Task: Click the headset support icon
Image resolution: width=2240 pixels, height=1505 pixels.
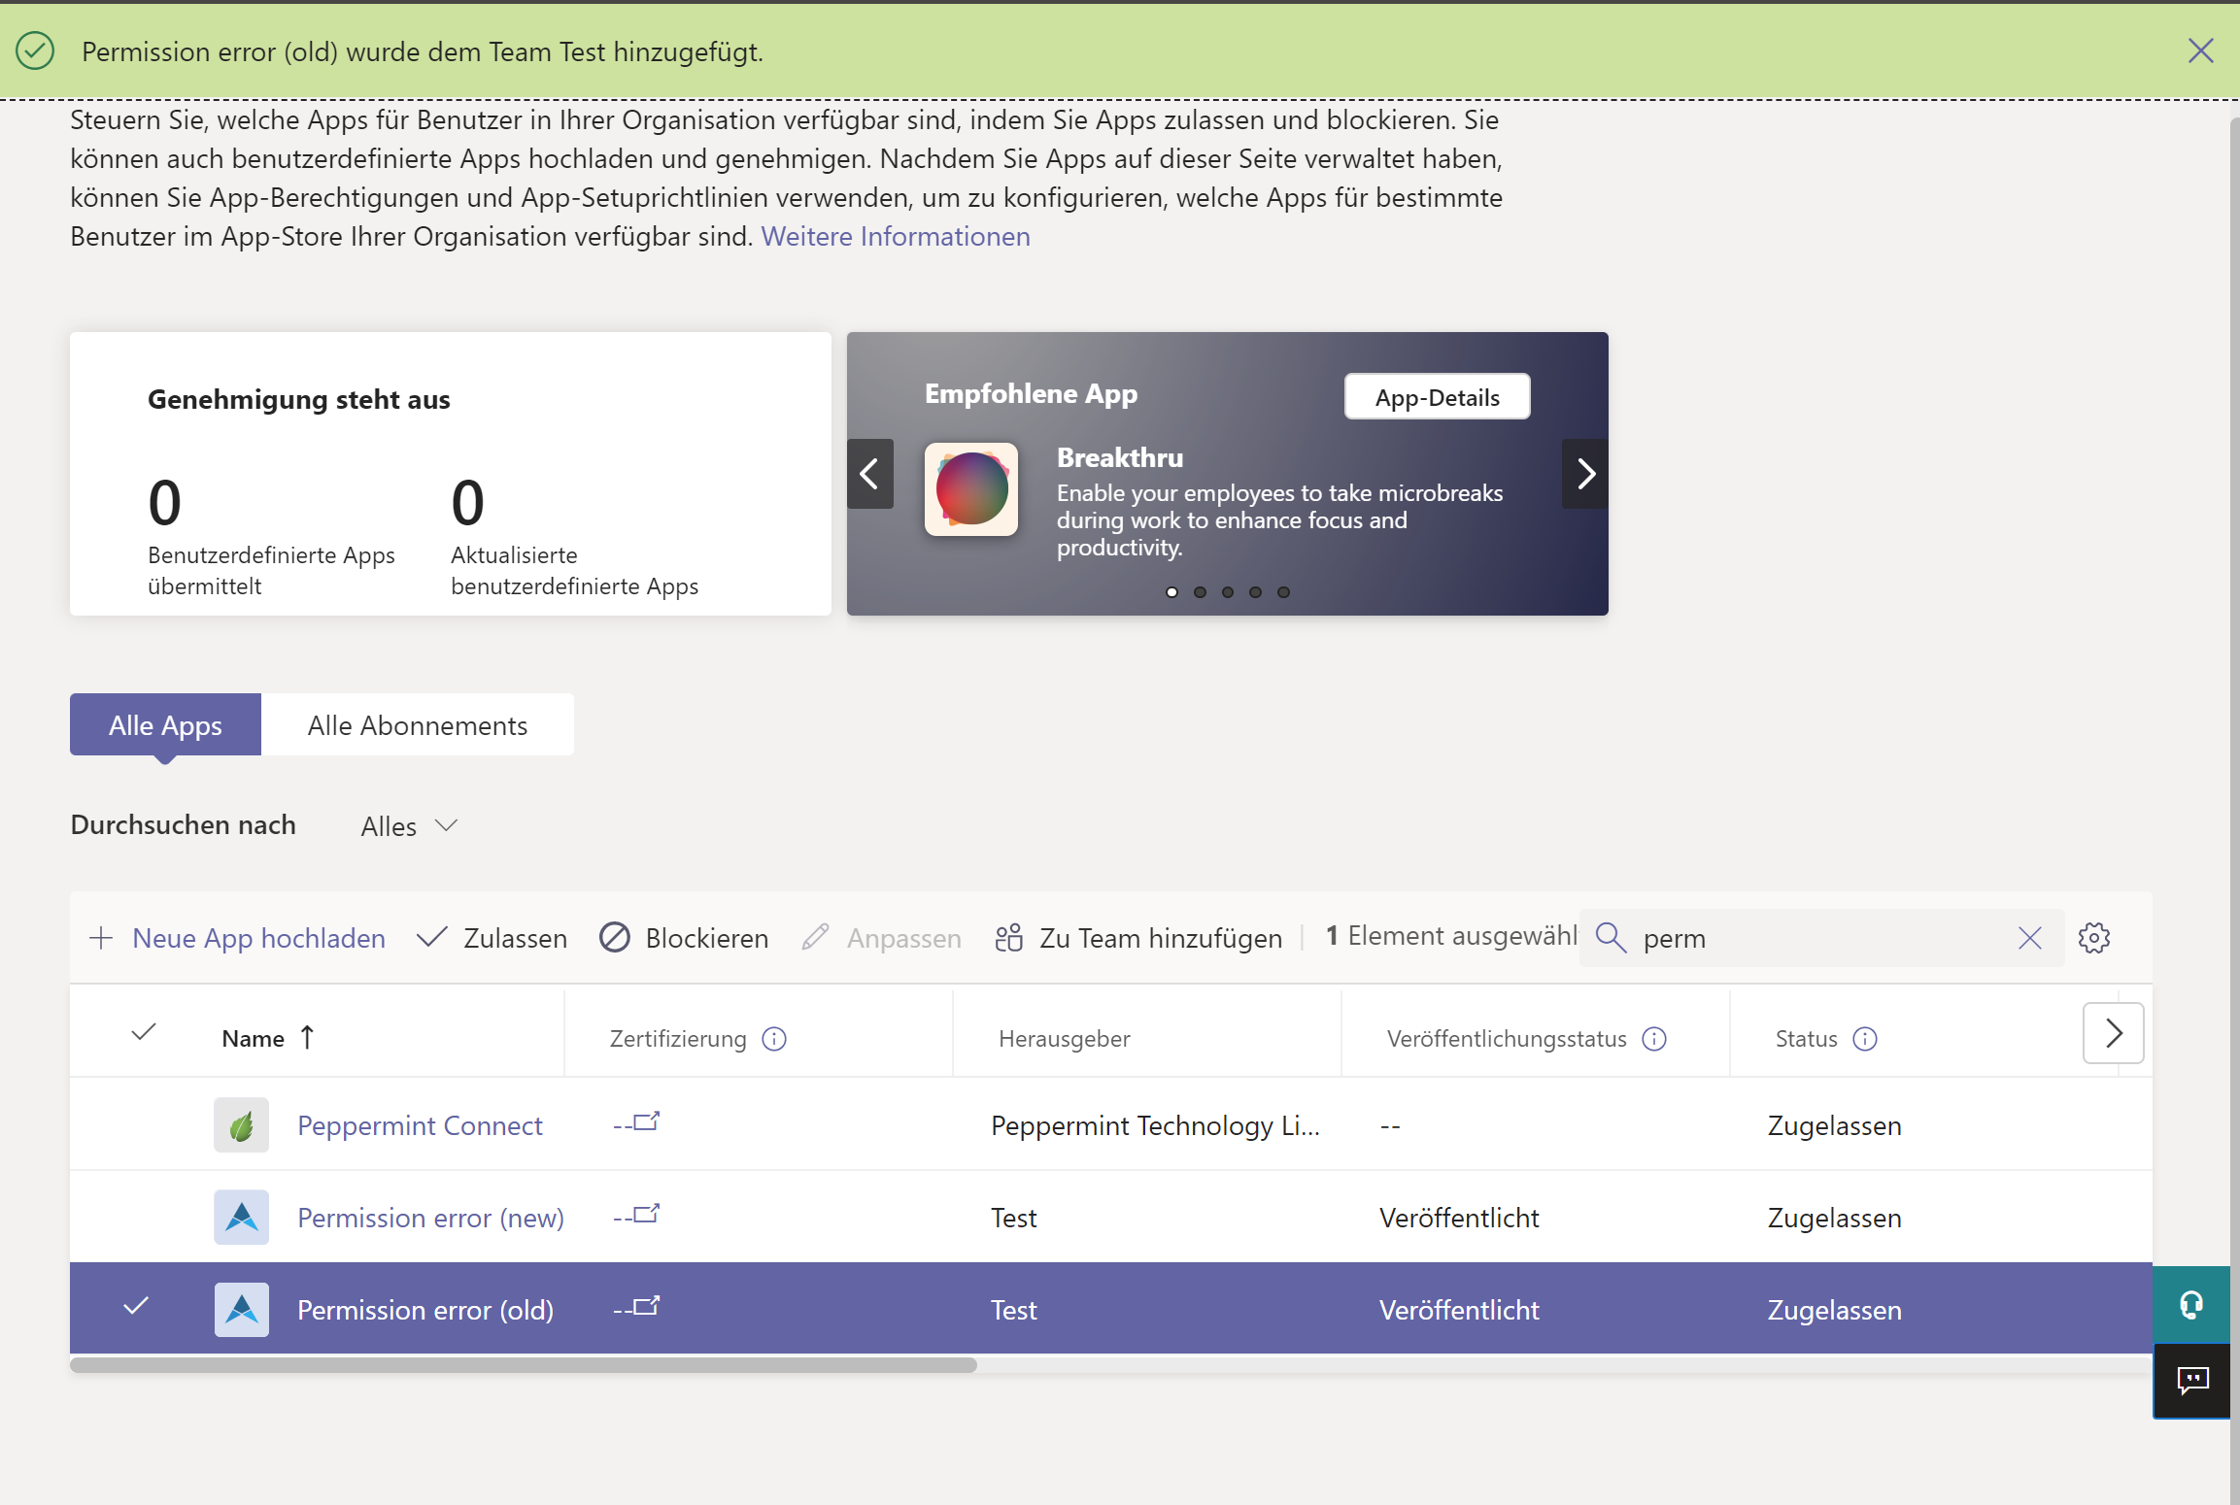Action: 2192,1304
